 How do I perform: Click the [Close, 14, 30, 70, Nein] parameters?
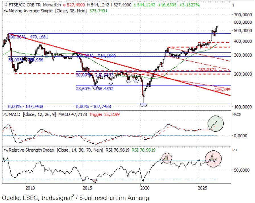(x=80, y=150)
